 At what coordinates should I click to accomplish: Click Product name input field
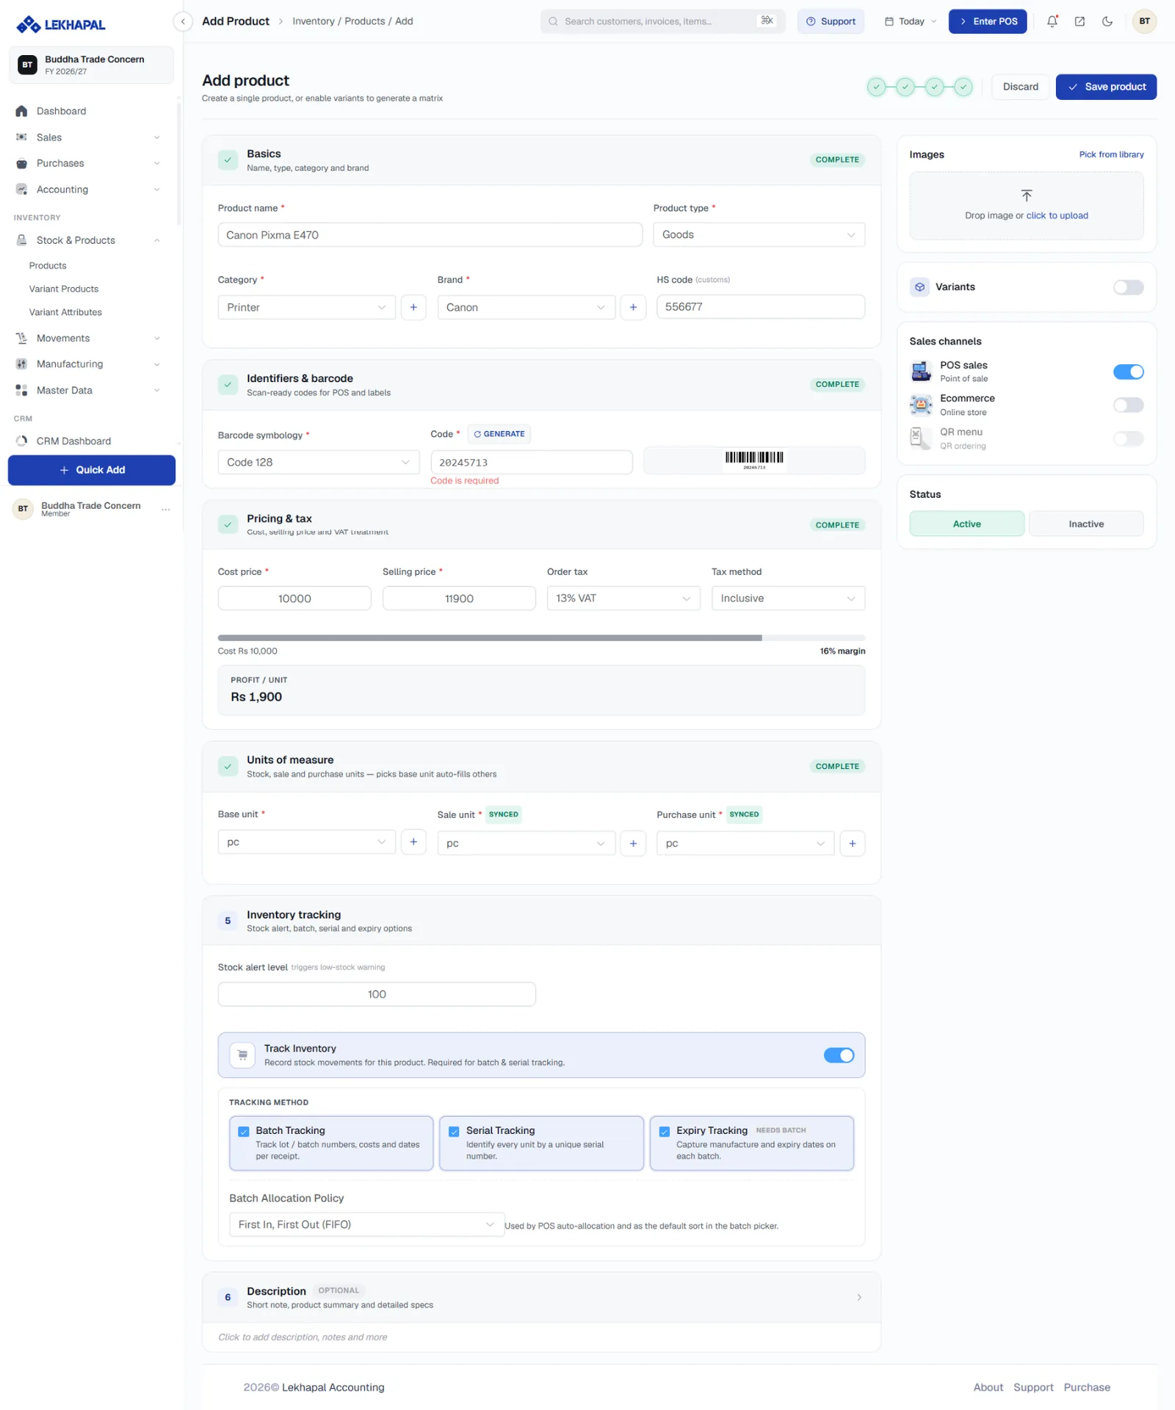[x=430, y=235]
